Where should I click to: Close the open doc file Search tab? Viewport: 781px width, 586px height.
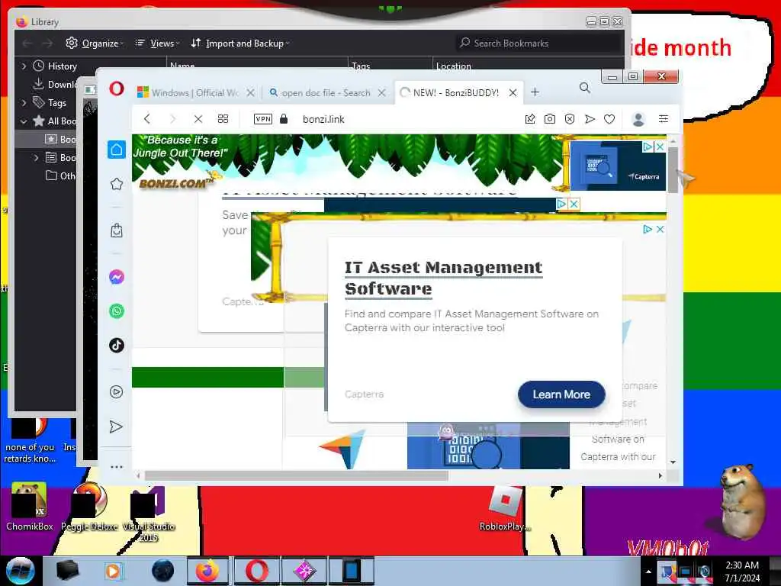pyautogui.click(x=381, y=92)
